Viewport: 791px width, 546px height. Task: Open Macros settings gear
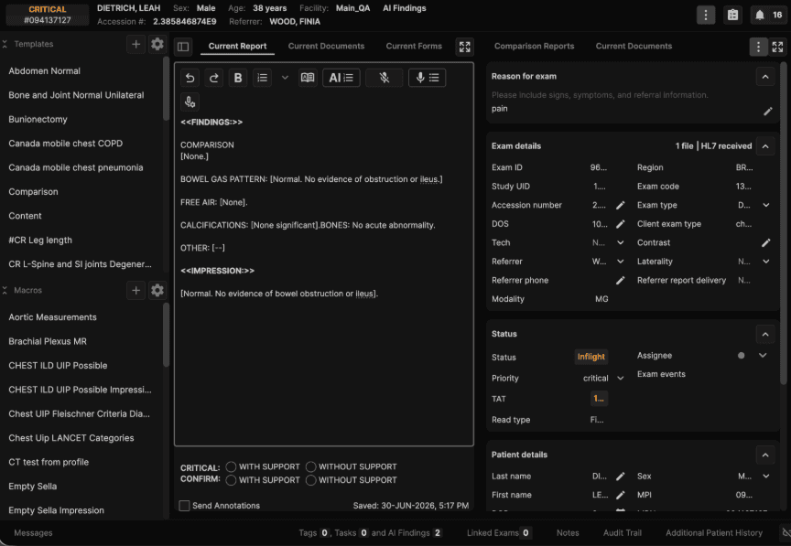coord(157,291)
